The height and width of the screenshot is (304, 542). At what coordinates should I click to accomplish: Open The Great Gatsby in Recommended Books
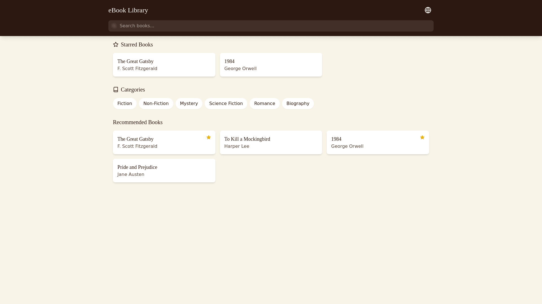[158, 142]
